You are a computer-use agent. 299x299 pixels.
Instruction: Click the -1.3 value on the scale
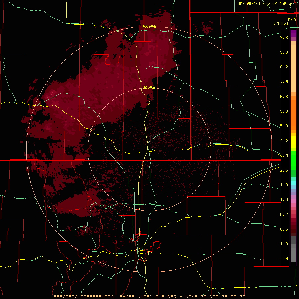[x=283, y=244]
